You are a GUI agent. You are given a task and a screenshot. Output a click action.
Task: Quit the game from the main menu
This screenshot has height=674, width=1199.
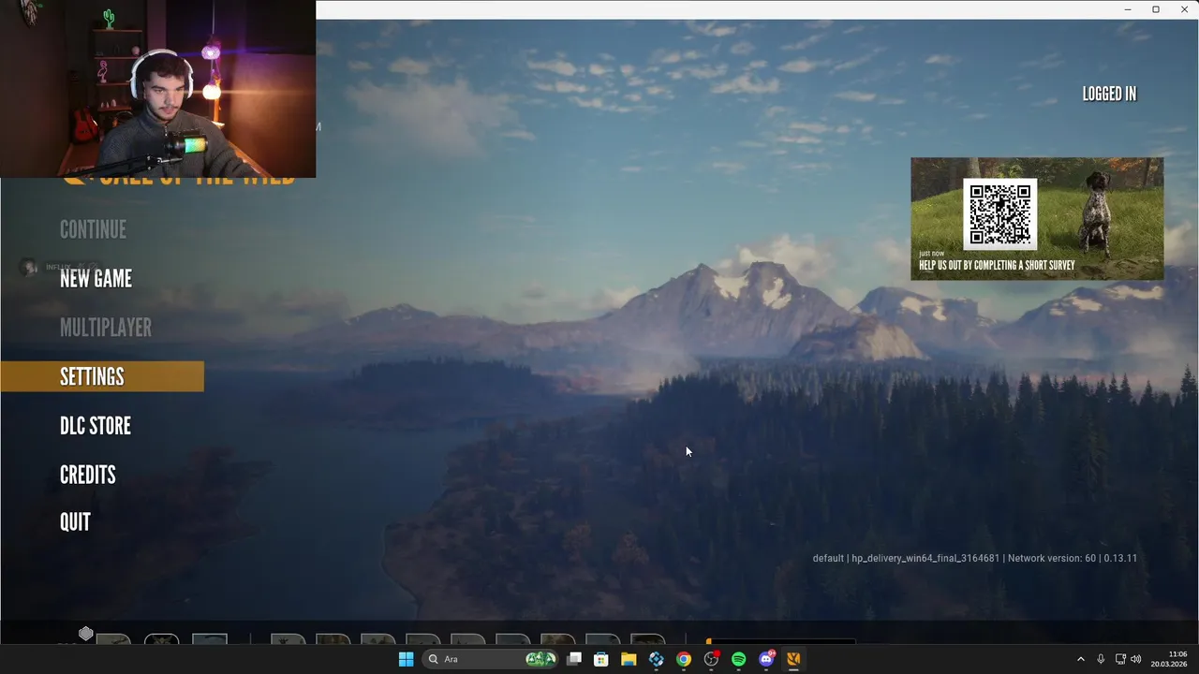[x=75, y=522]
